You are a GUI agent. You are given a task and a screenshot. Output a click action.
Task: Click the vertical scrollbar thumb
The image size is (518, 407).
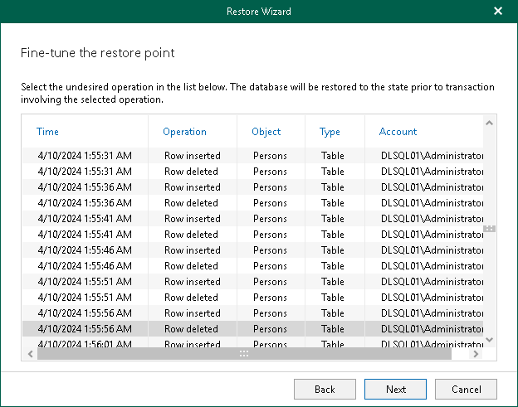pos(489,229)
